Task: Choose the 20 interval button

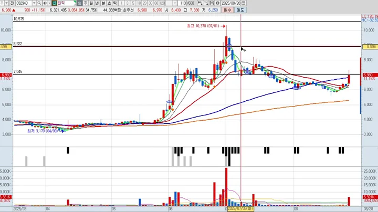Action: point(145,3)
